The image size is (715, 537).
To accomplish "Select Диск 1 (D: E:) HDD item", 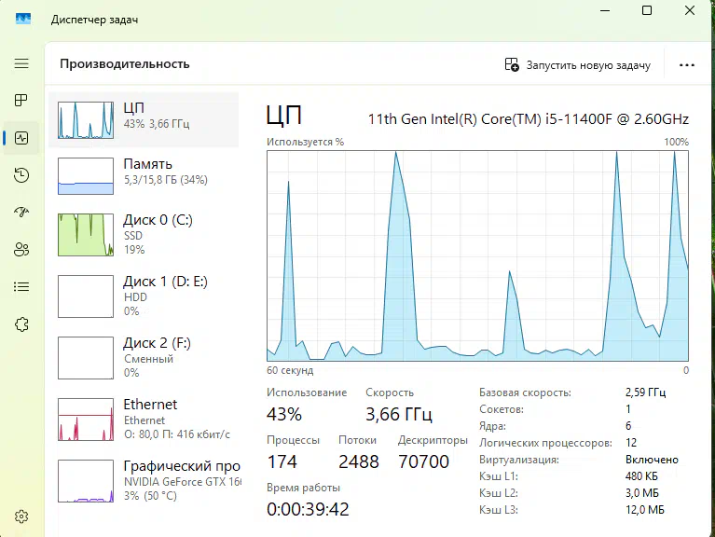I will coord(144,296).
